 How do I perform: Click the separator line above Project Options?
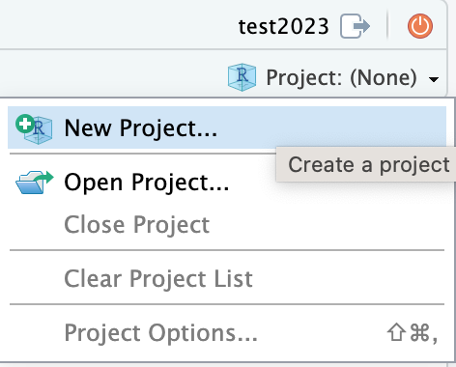(x=227, y=304)
